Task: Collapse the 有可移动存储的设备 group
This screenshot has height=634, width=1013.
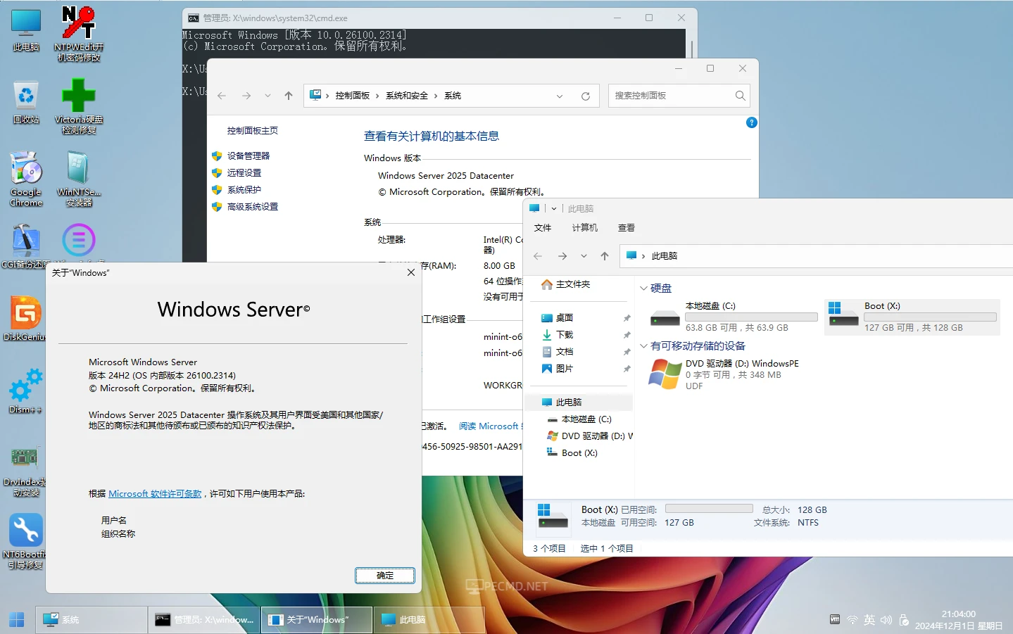Action: point(643,345)
